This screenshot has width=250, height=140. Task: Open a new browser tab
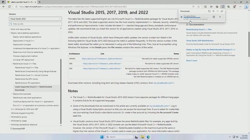[39, 2]
